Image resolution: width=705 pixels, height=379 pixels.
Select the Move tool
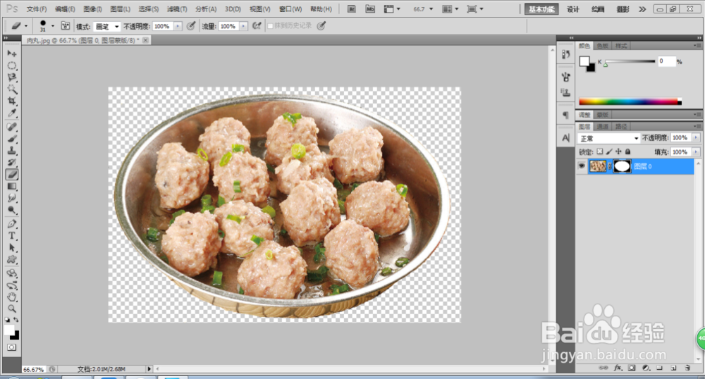[12, 54]
